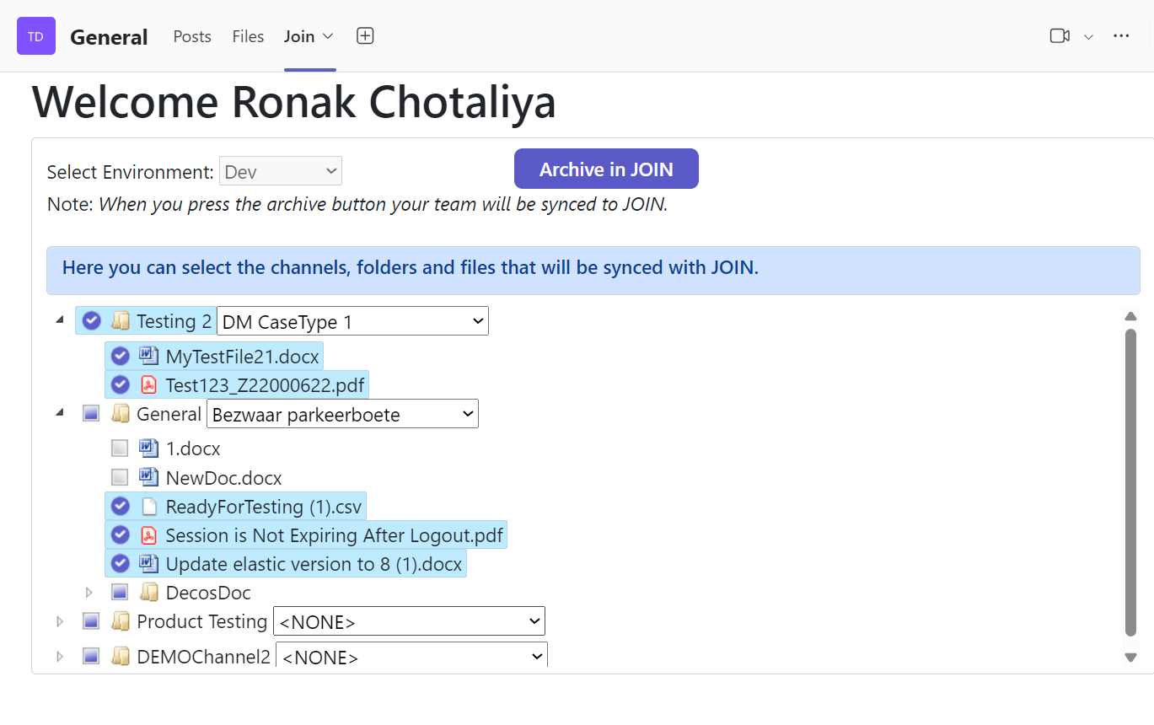1154x725 pixels.
Task: Uncheck Update elastic version to 8 checkbox
Action: (121, 564)
